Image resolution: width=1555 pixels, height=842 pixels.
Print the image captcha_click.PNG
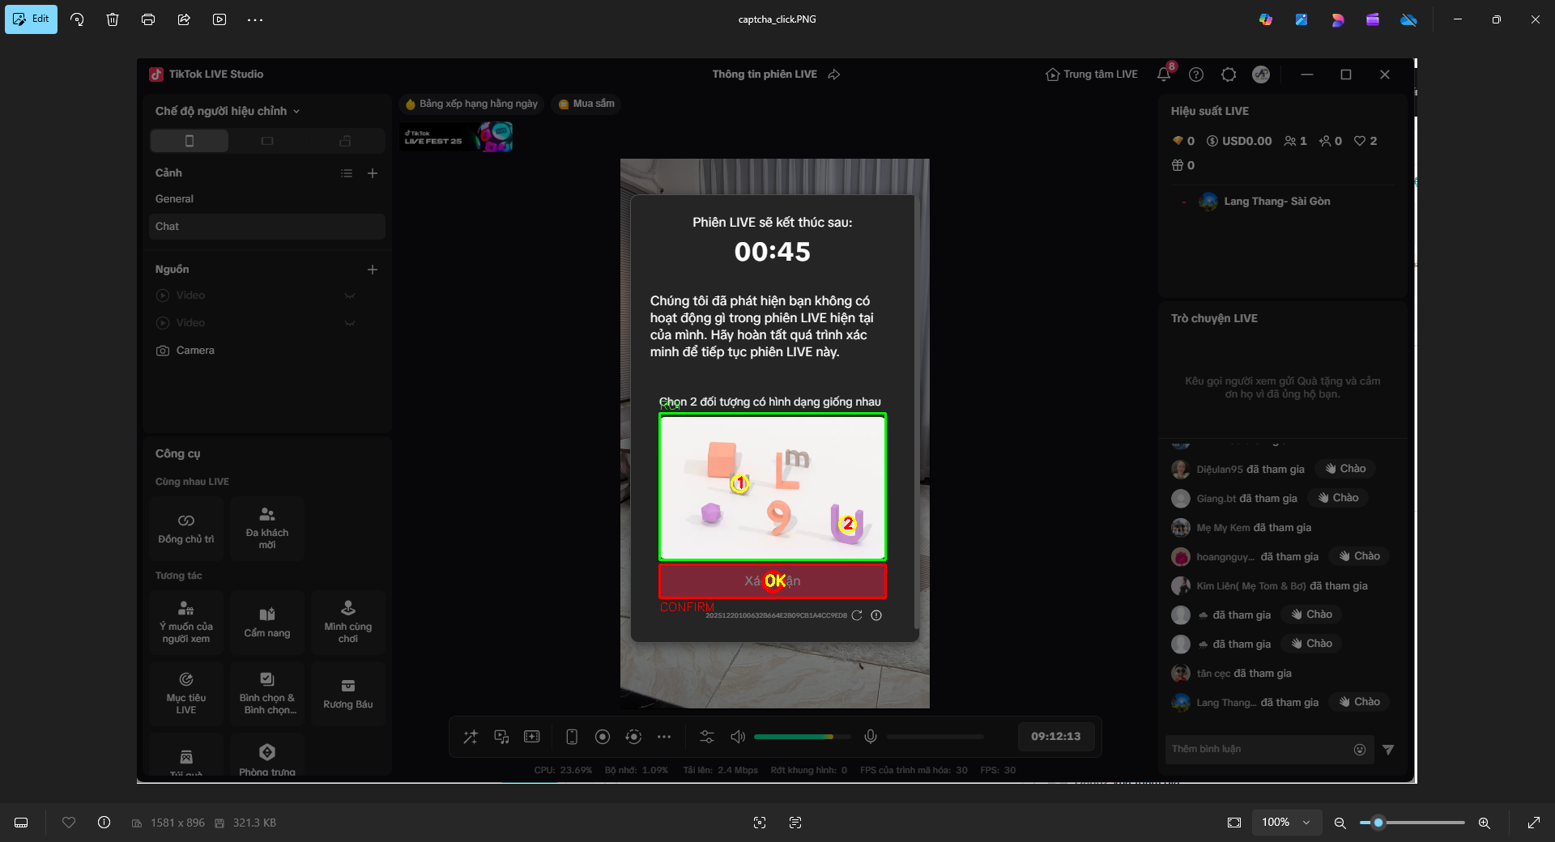tap(148, 19)
